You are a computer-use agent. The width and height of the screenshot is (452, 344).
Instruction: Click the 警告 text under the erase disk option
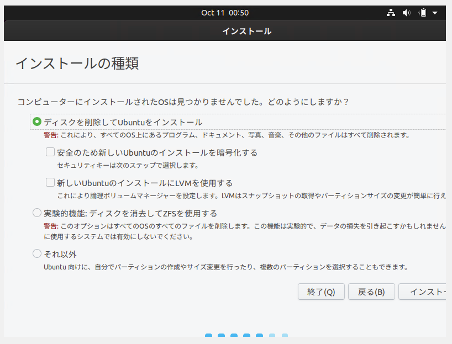coord(51,135)
